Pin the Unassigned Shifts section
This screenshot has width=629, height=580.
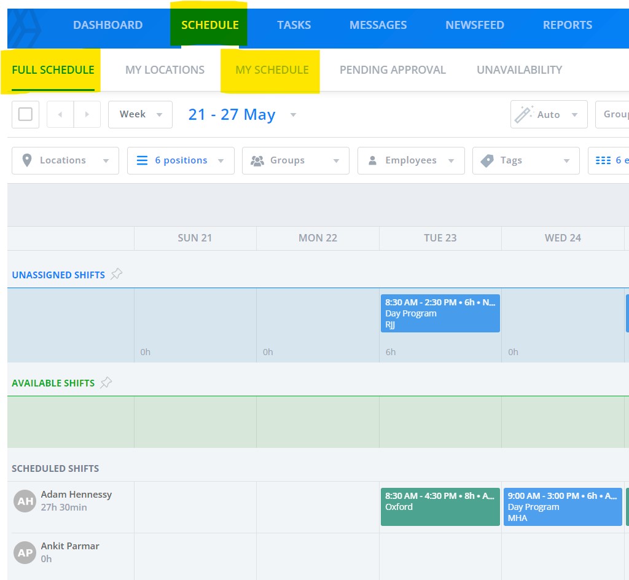(x=116, y=274)
